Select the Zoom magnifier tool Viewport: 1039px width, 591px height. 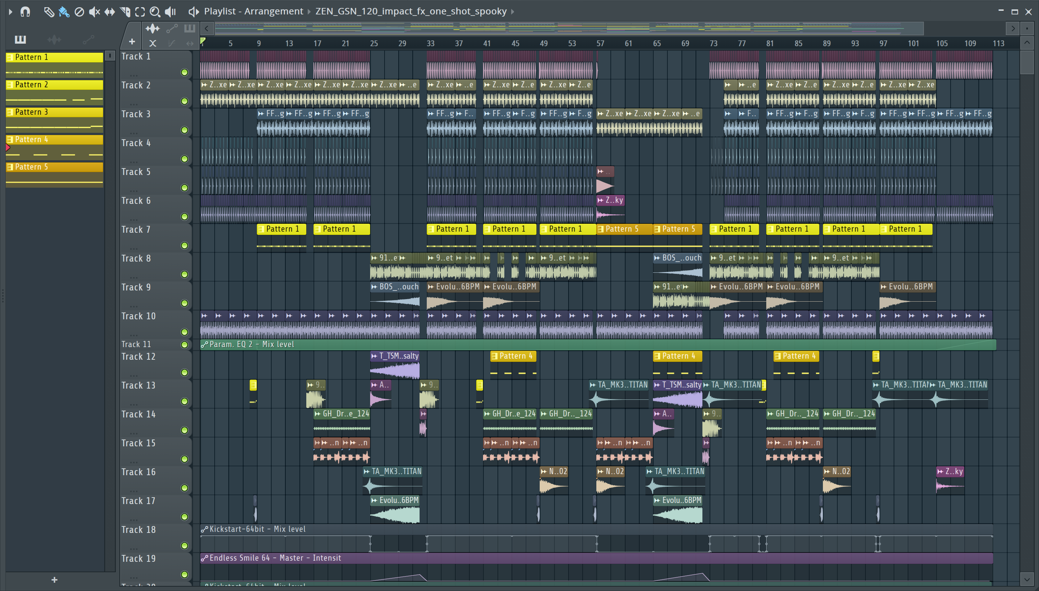click(x=155, y=12)
